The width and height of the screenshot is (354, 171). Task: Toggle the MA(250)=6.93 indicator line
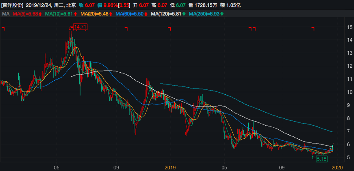[205, 14]
